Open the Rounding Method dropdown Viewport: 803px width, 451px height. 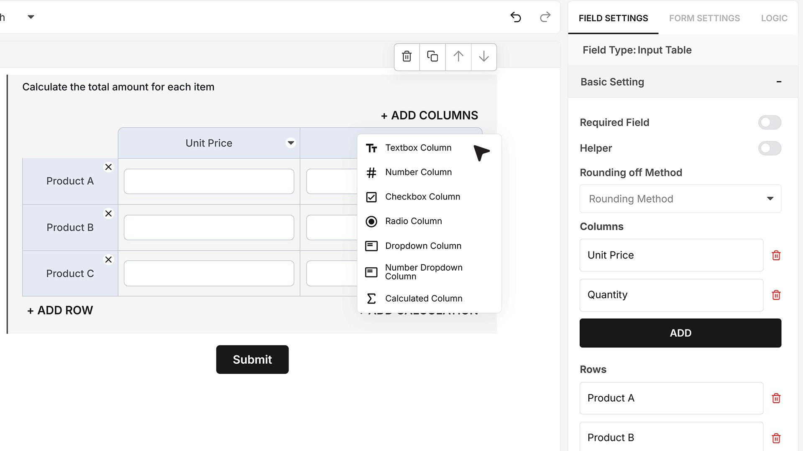pyautogui.click(x=680, y=199)
